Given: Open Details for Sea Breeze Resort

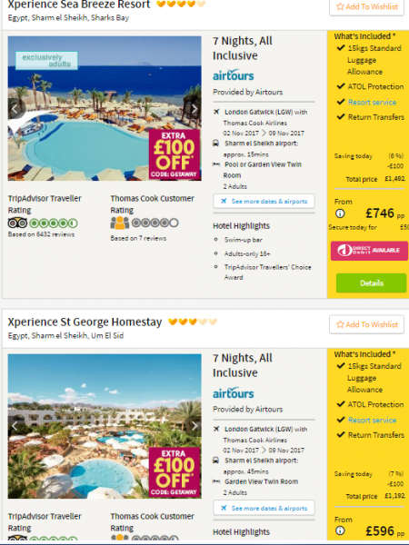Looking at the screenshot, I should (371, 282).
